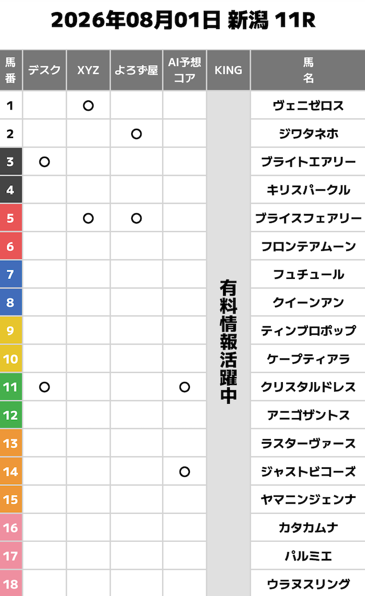Open horse name ジャストビコーズ
The height and width of the screenshot is (596, 365).
click(x=308, y=472)
